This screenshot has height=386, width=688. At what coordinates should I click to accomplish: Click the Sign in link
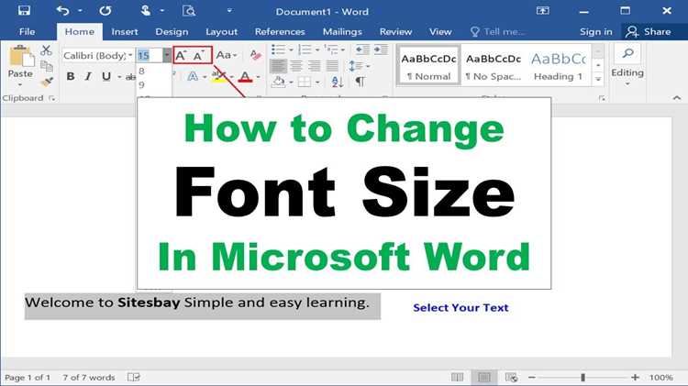pyautogui.click(x=596, y=31)
